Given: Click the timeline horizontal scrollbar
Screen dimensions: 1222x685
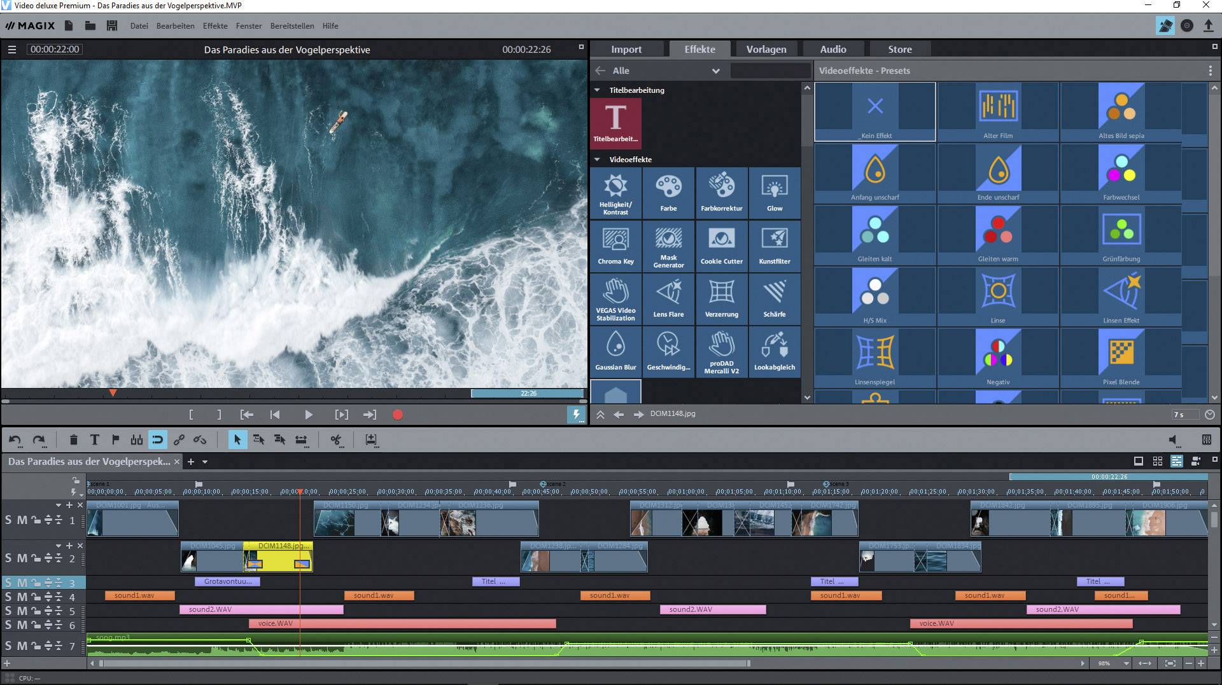Looking at the screenshot, I should [425, 663].
